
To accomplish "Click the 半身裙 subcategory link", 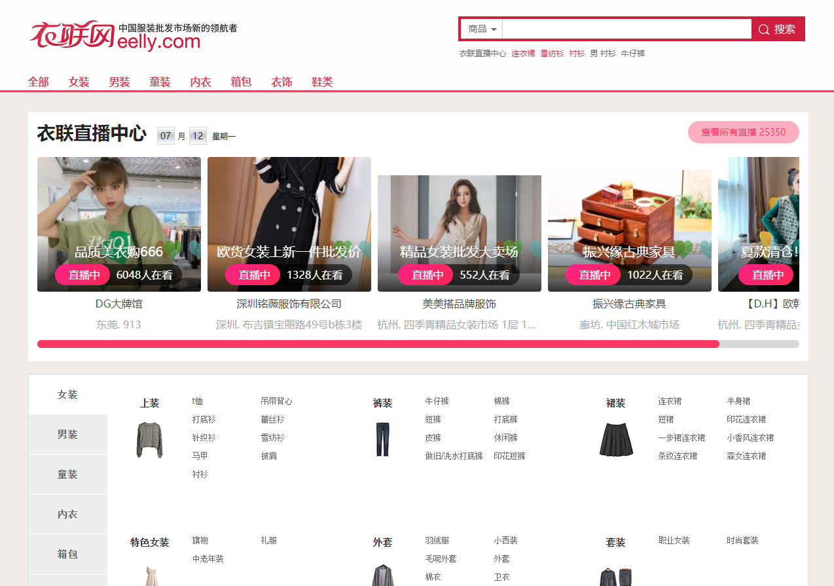I will [738, 401].
